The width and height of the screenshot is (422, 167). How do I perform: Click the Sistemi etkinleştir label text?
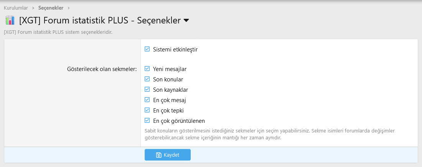click(175, 50)
